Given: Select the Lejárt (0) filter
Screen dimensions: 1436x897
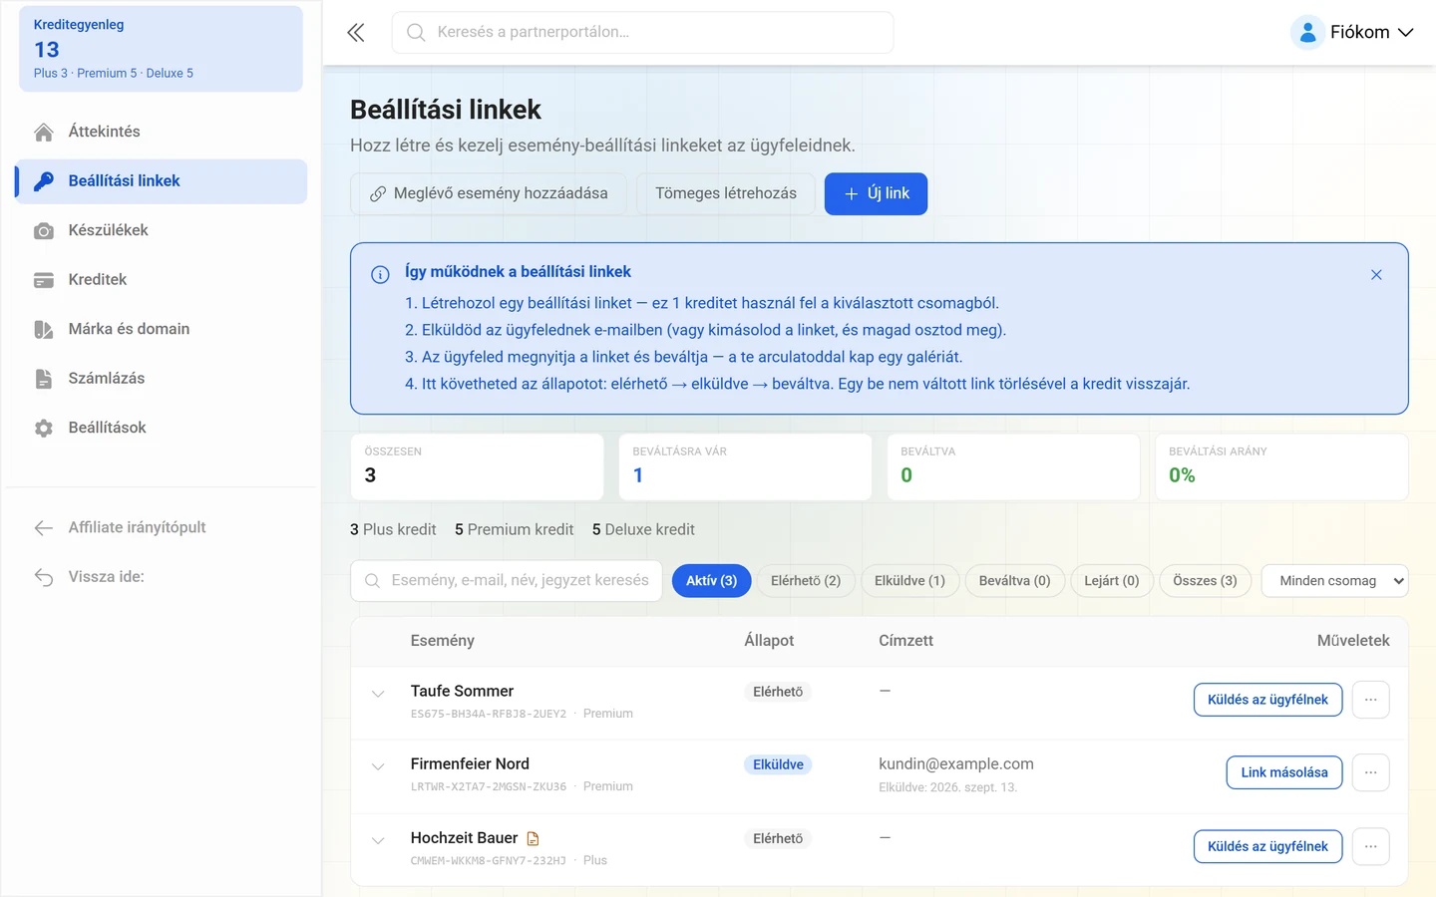Looking at the screenshot, I should point(1112,581).
